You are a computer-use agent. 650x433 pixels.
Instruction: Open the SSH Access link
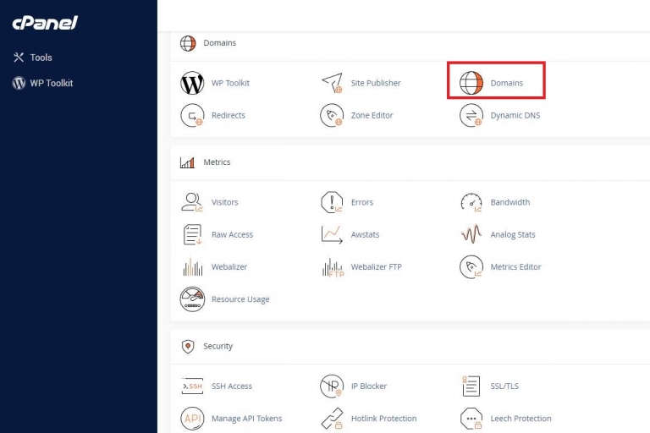232,386
